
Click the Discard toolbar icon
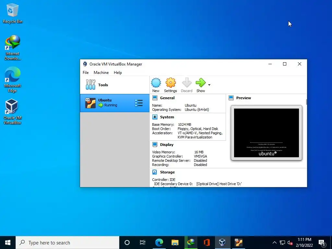[186, 83]
